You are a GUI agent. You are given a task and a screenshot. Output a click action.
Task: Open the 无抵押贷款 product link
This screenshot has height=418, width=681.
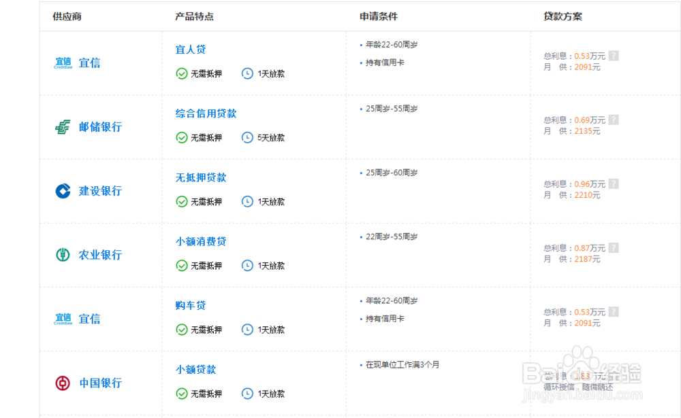point(201,177)
